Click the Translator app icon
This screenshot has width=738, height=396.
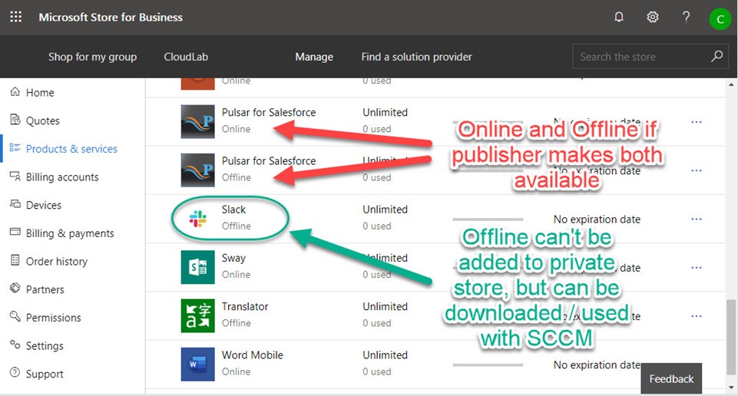[197, 315]
